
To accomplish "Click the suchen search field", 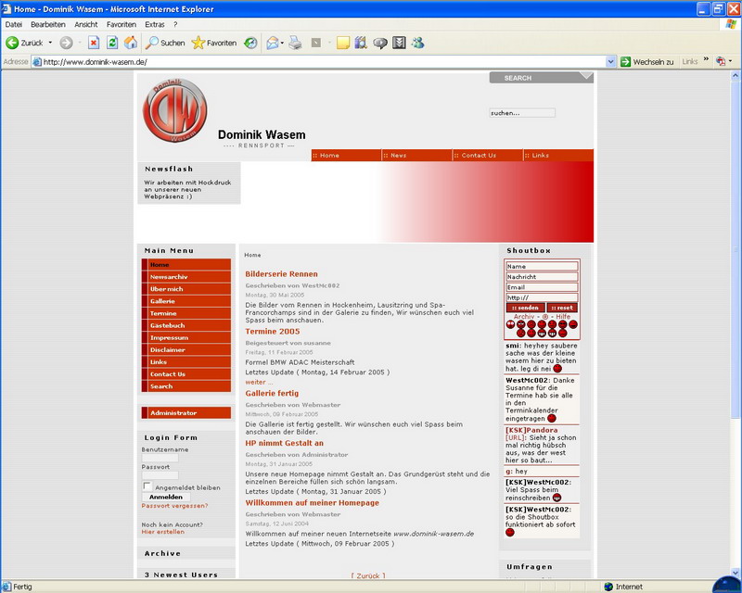I will click(521, 113).
